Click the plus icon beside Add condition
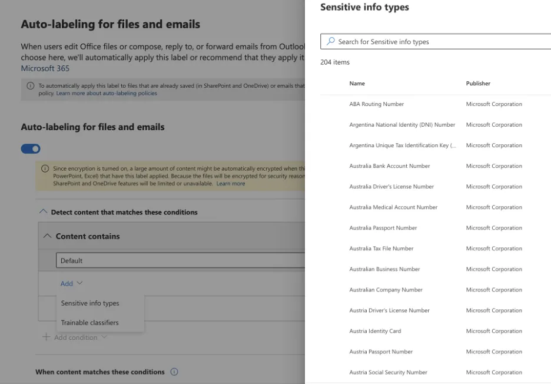This screenshot has width=551, height=384. [x=46, y=337]
